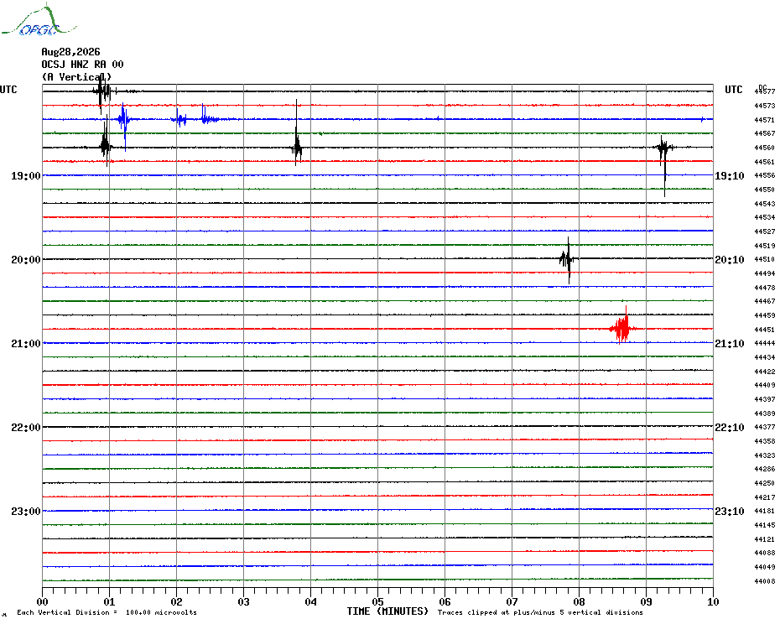Click the station label OCSJ HNZ RA 00
Screen dimensions: 780x624
click(82, 65)
